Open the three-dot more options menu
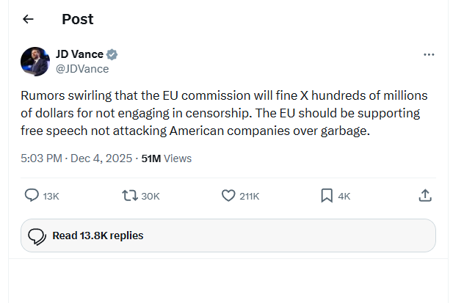Image resolution: width=464 pixels, height=303 pixels. tap(429, 55)
